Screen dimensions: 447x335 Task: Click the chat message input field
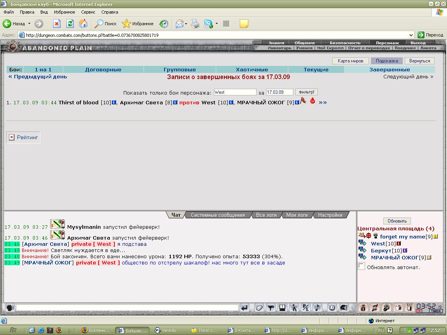tap(127, 307)
